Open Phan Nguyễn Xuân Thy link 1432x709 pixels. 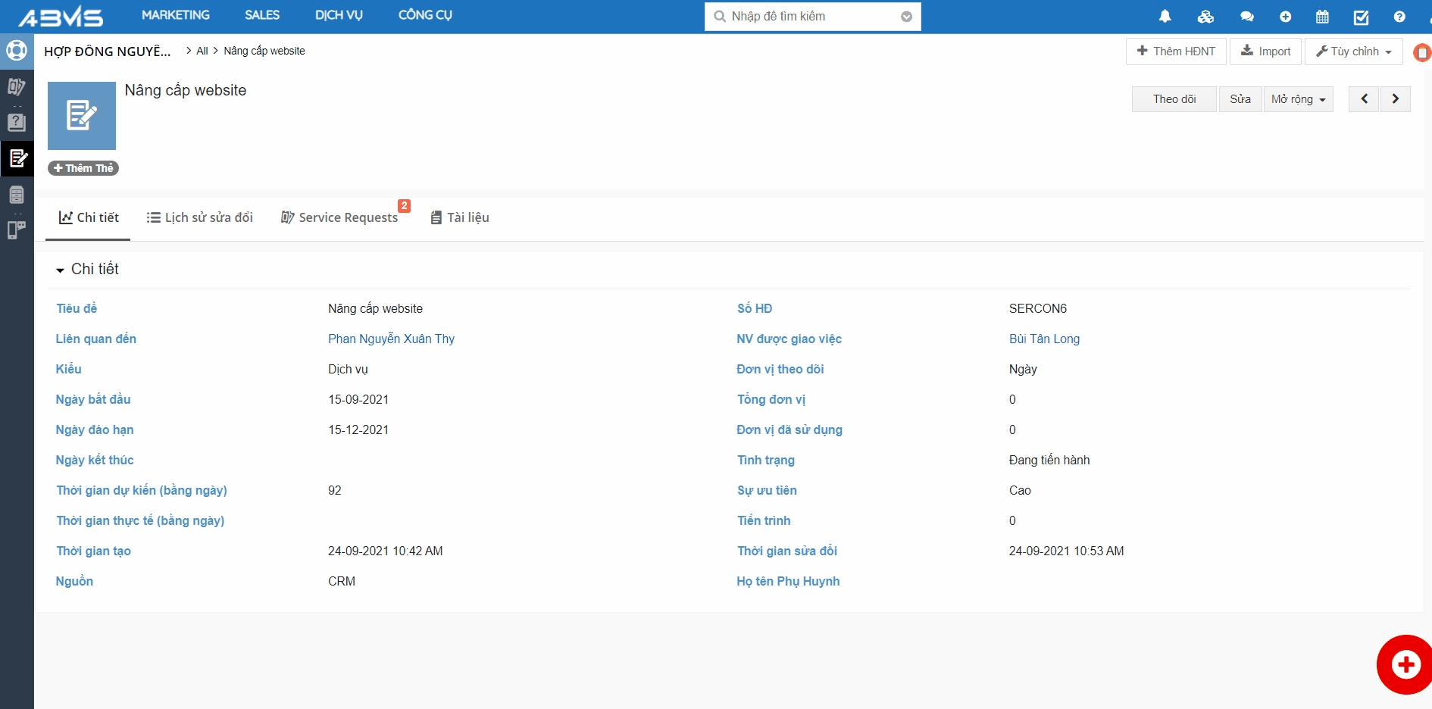click(391, 339)
